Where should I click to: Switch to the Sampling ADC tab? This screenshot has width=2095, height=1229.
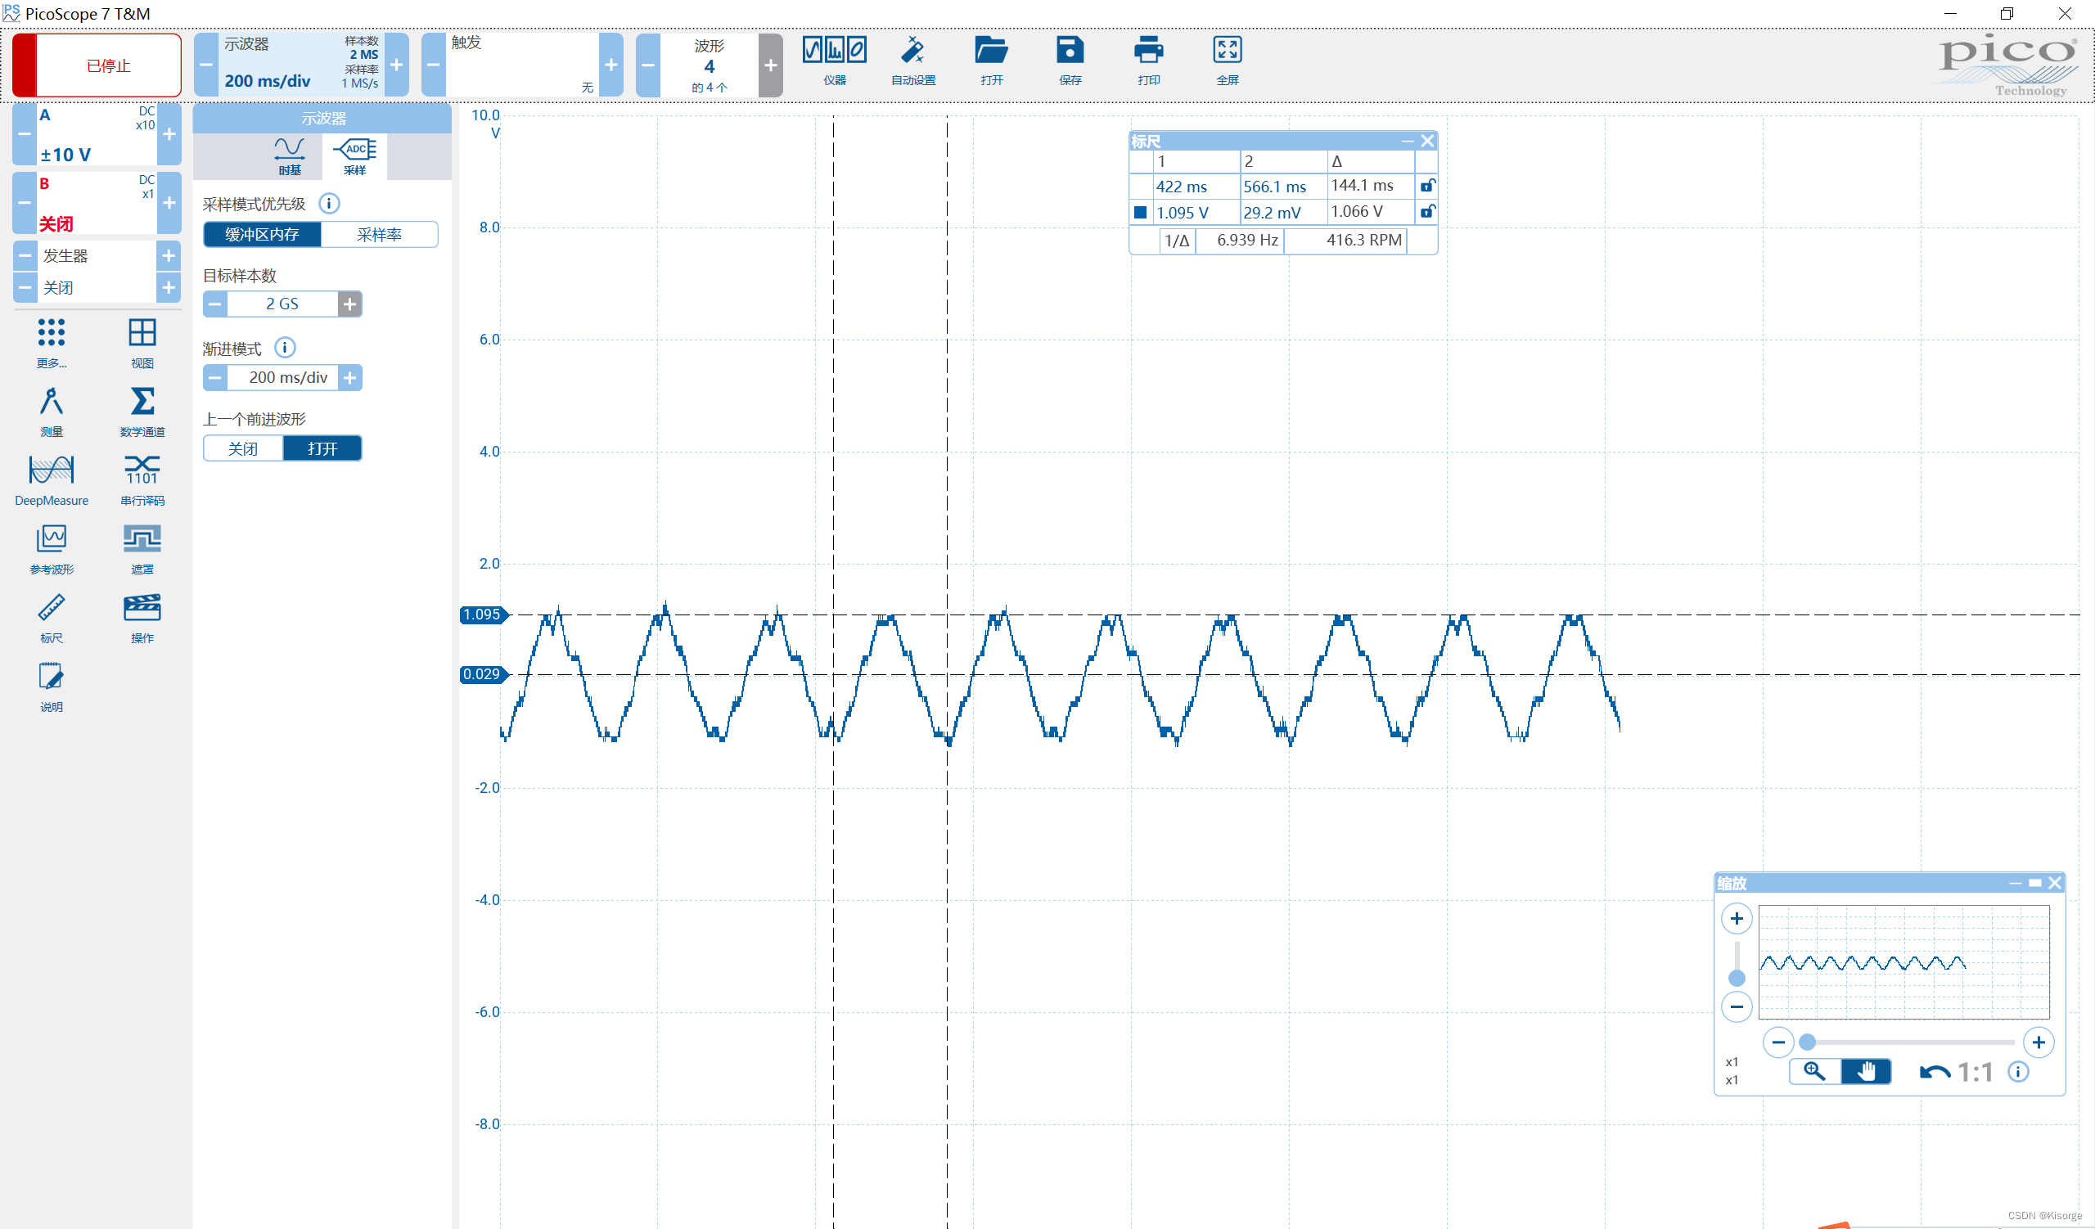click(x=355, y=155)
